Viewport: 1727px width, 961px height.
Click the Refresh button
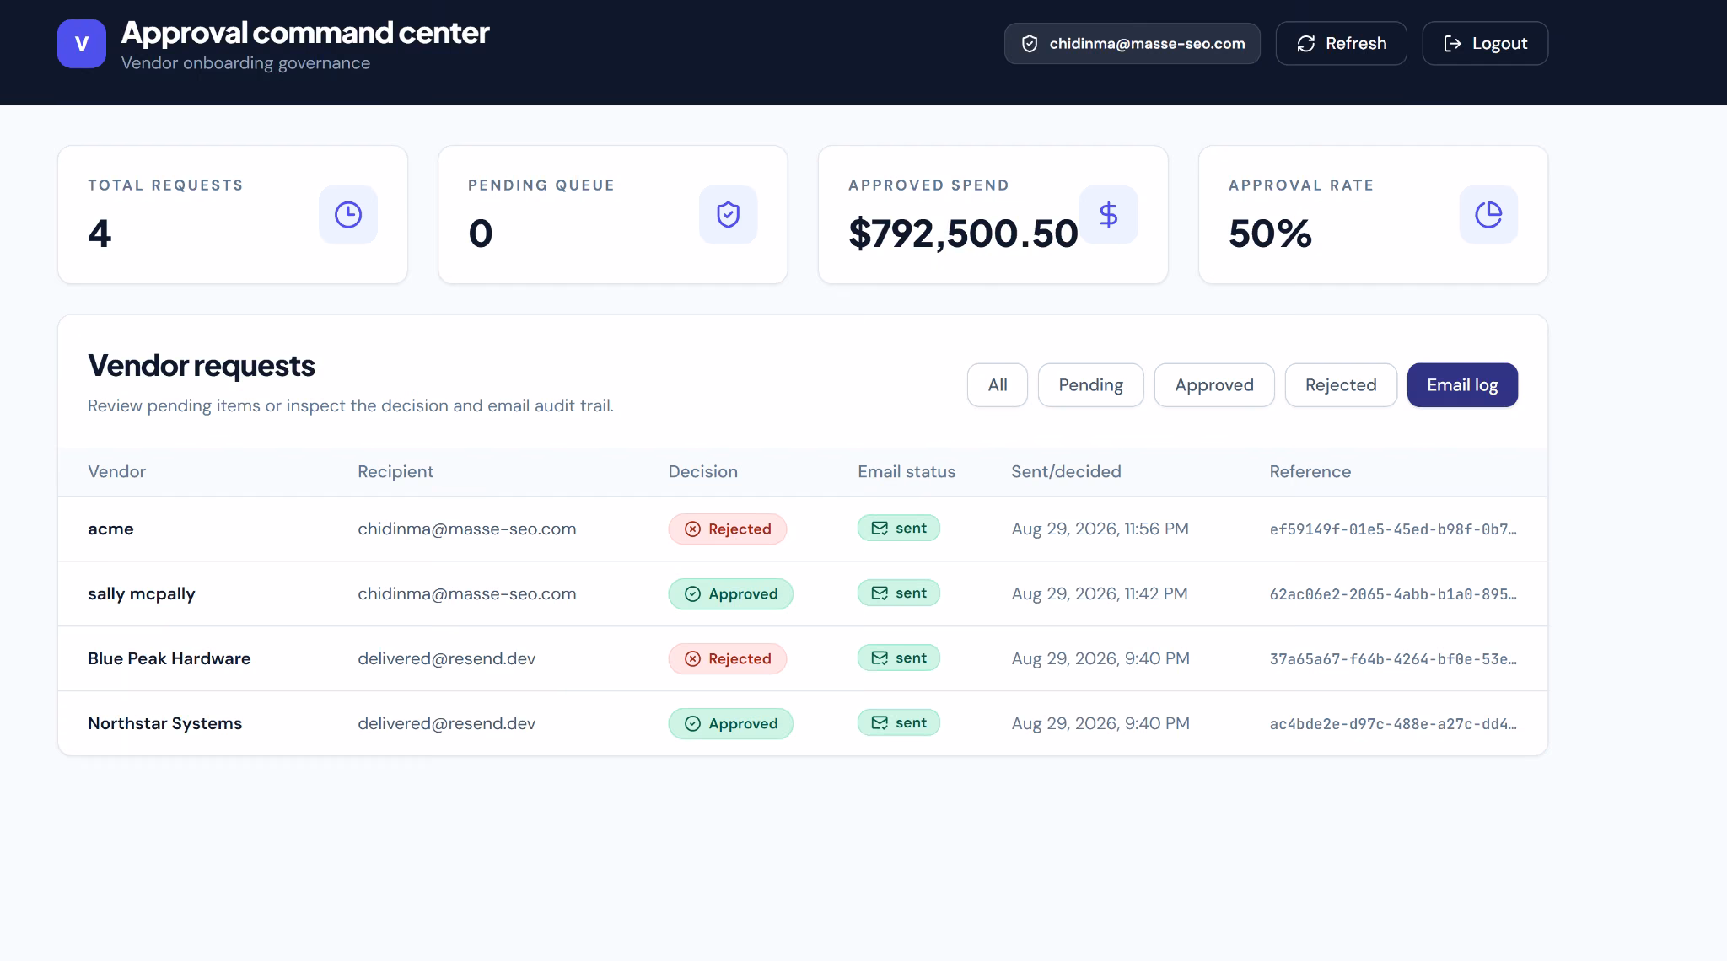[x=1342, y=44]
